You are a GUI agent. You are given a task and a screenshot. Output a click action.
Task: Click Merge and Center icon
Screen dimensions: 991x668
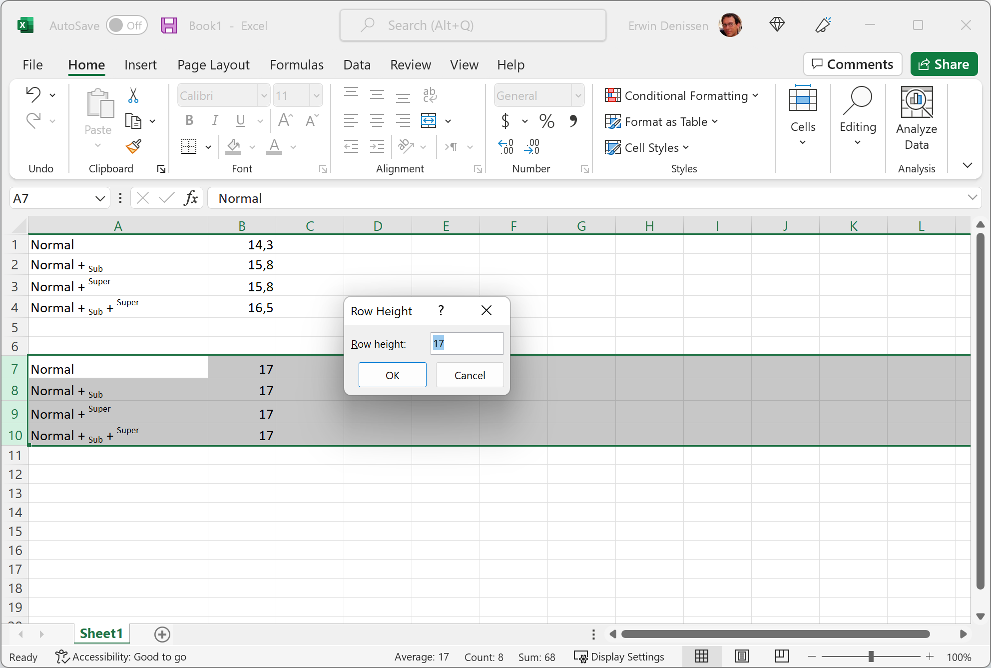(429, 120)
